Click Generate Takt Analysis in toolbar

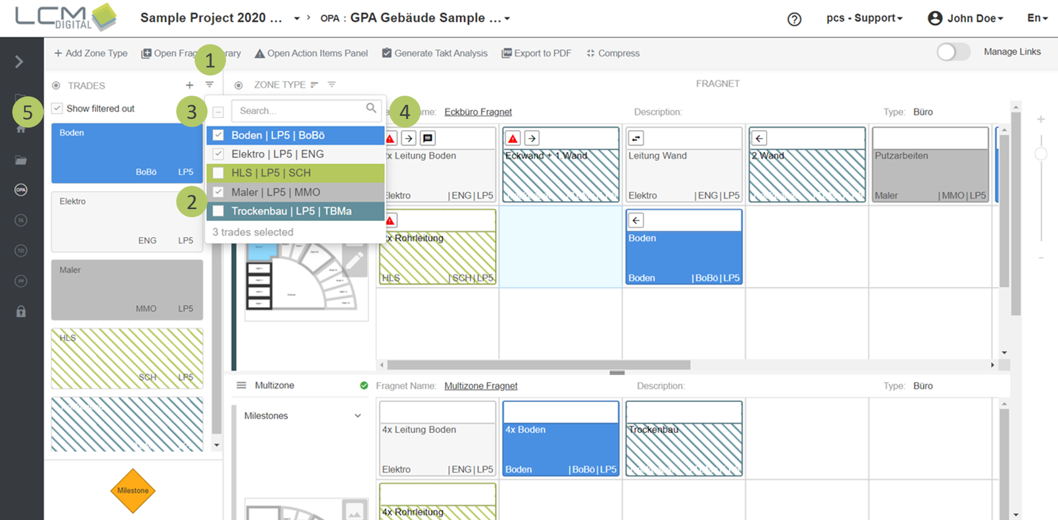(x=435, y=53)
